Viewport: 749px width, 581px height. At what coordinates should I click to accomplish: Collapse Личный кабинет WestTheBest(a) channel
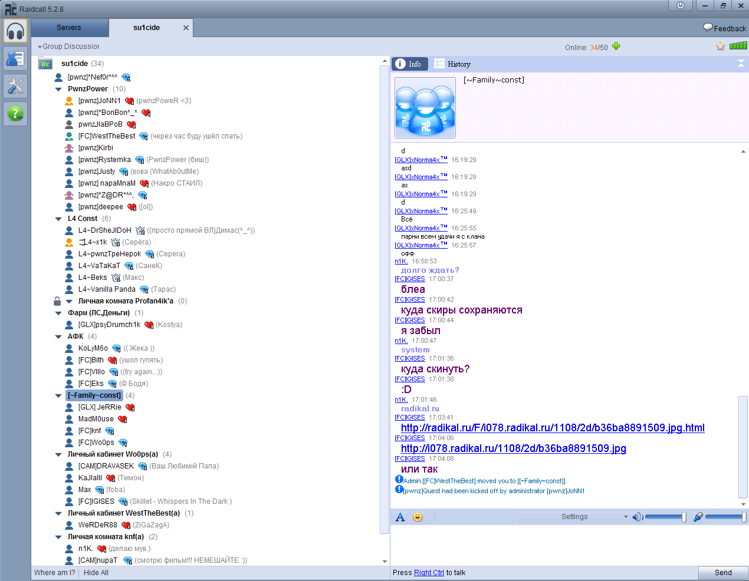pos(58,513)
